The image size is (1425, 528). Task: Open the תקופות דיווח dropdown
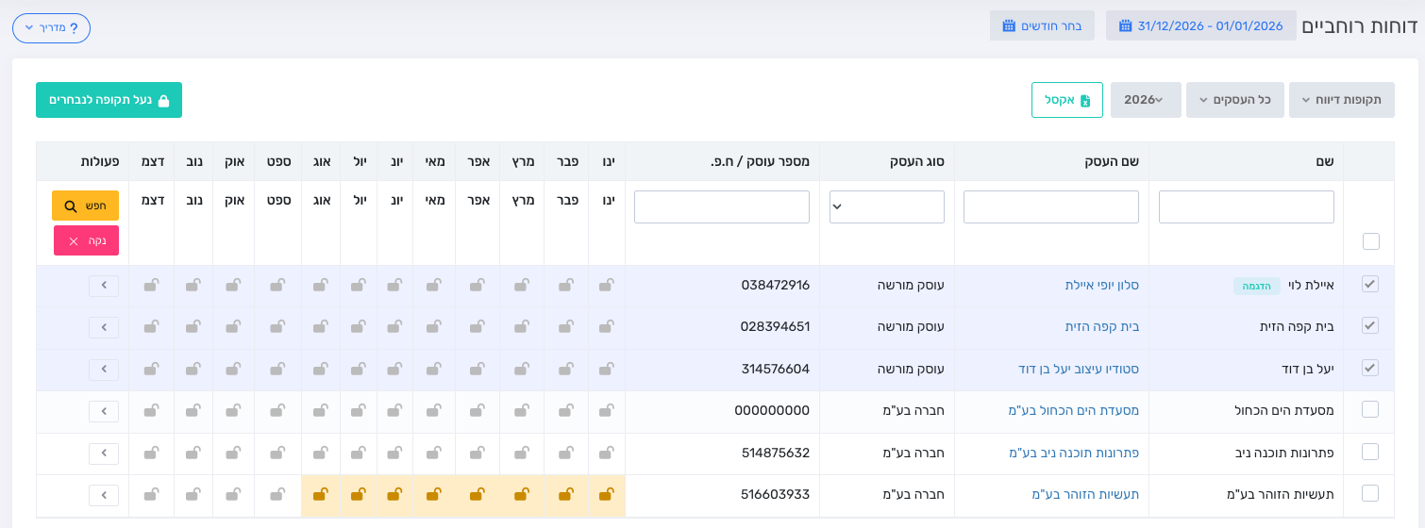(1341, 100)
